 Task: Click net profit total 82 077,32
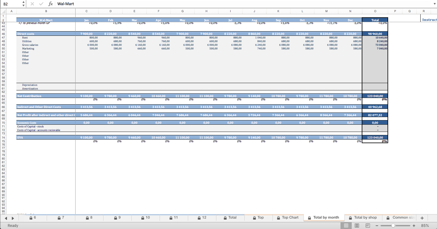coord(375,115)
